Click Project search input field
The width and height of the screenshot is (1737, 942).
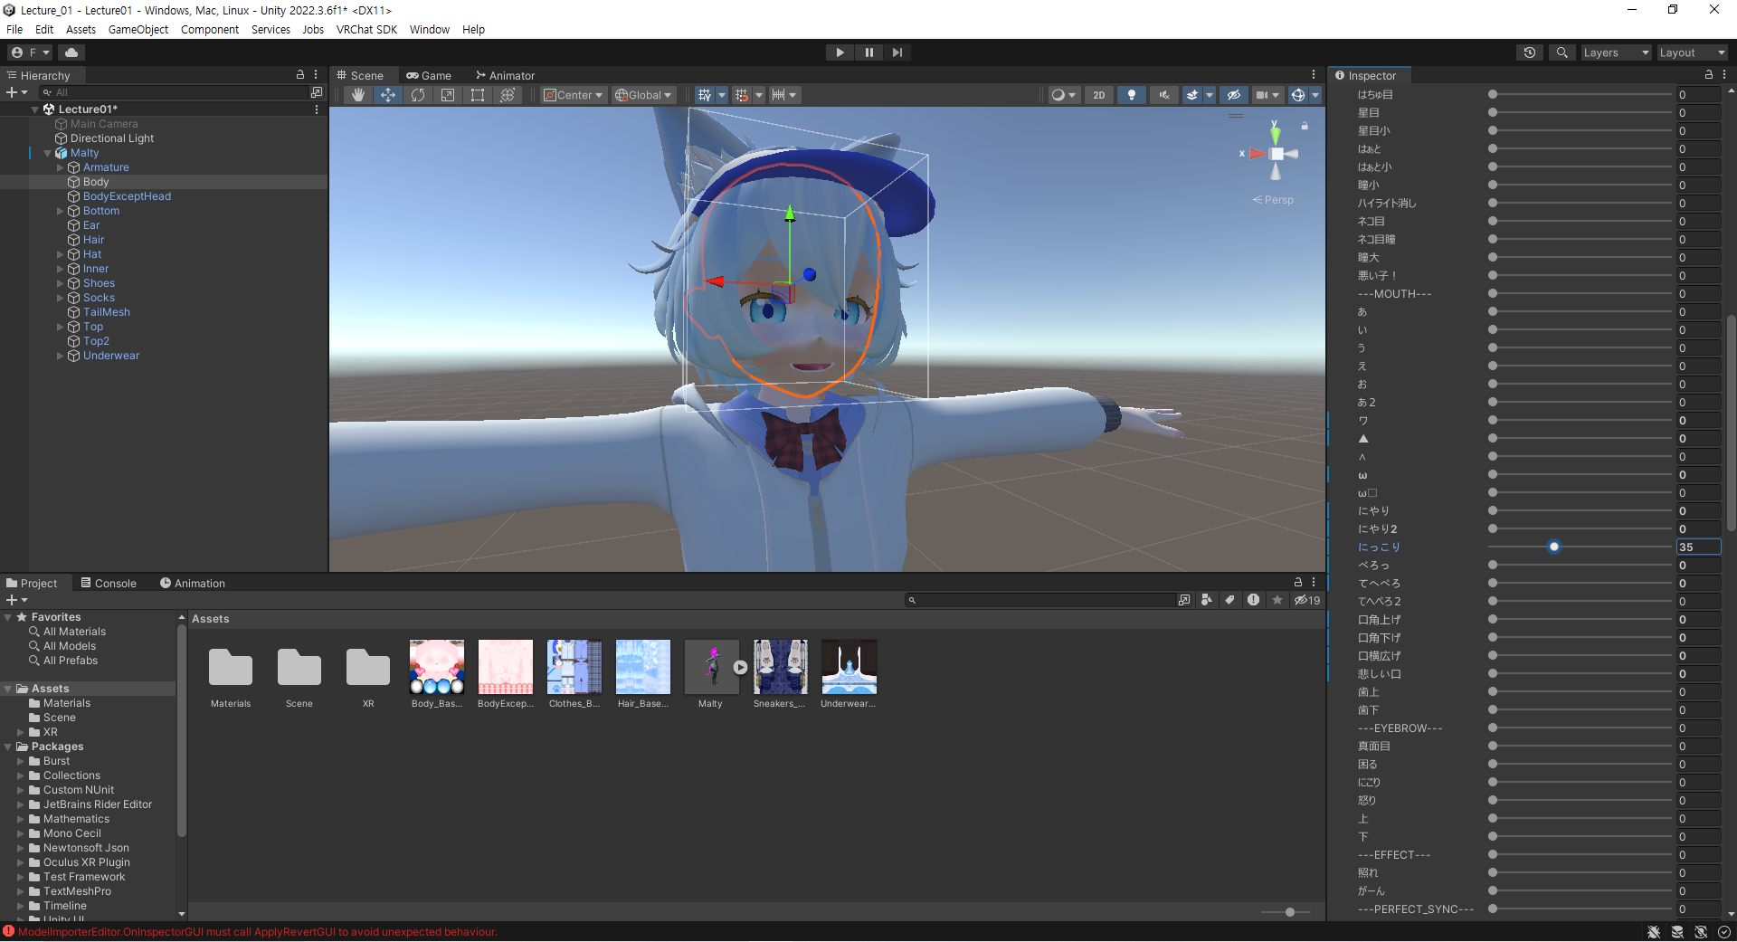pyautogui.click(x=1040, y=600)
